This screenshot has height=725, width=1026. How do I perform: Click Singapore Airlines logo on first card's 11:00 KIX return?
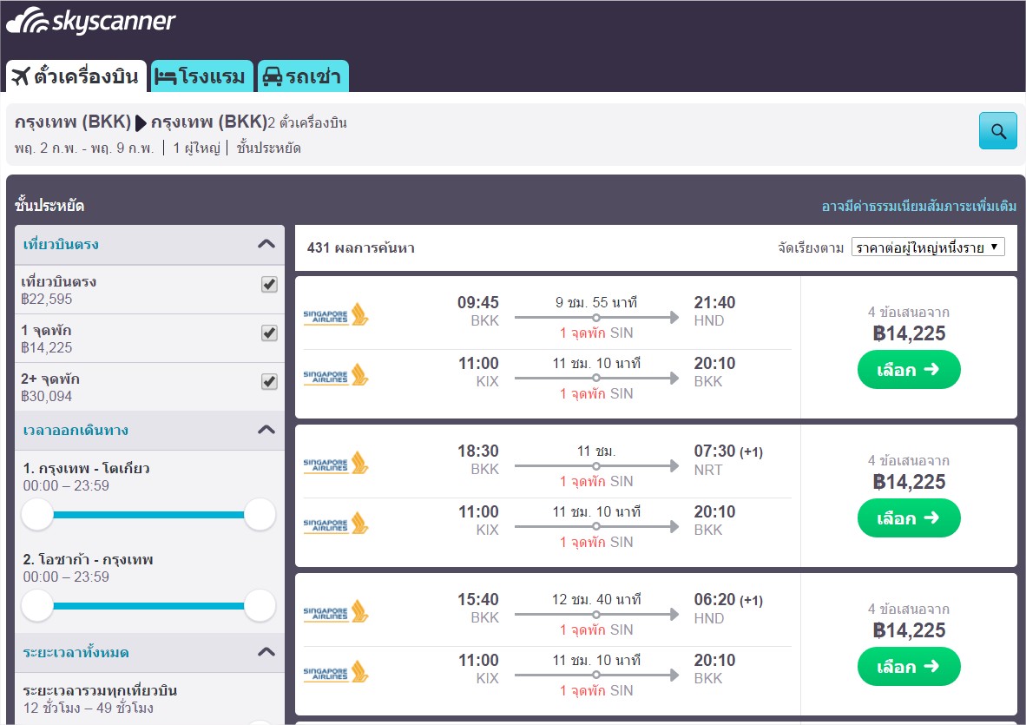336,375
